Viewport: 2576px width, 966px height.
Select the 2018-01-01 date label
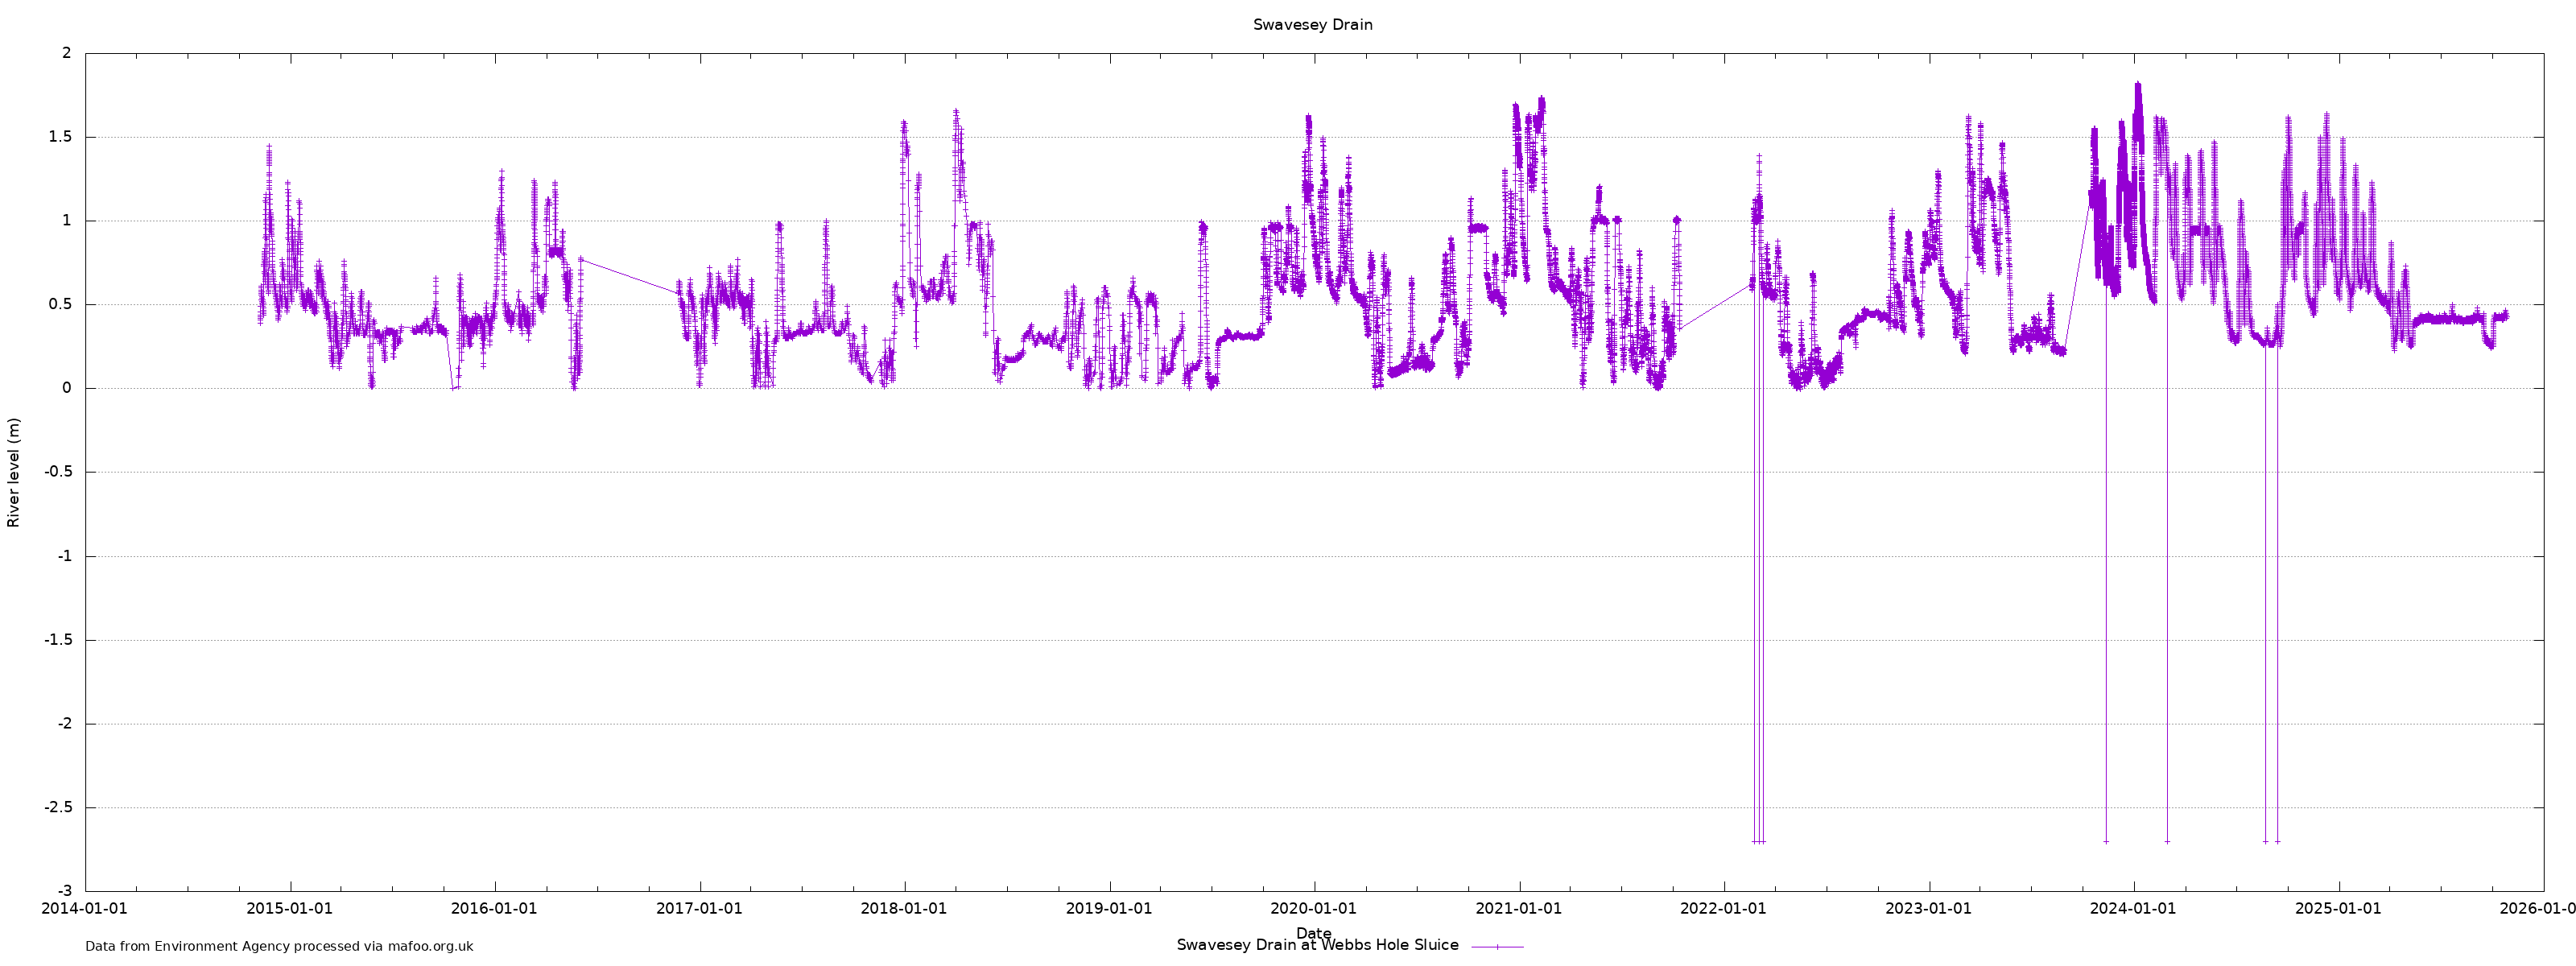pyautogui.click(x=904, y=909)
